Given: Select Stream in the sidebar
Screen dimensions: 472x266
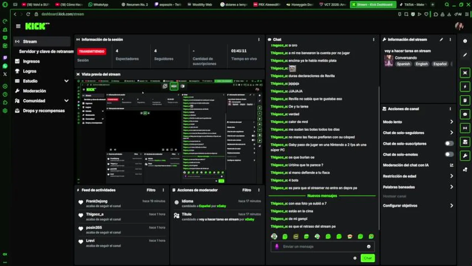Looking at the screenshot, I should pos(42,41).
